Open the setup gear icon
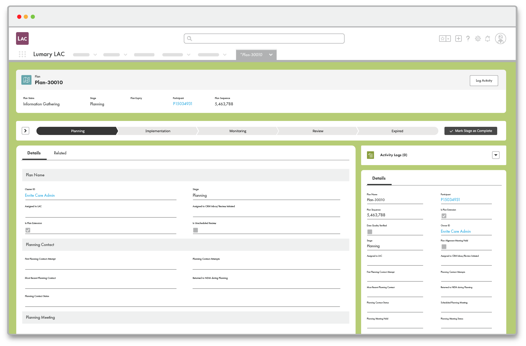 (x=478, y=39)
